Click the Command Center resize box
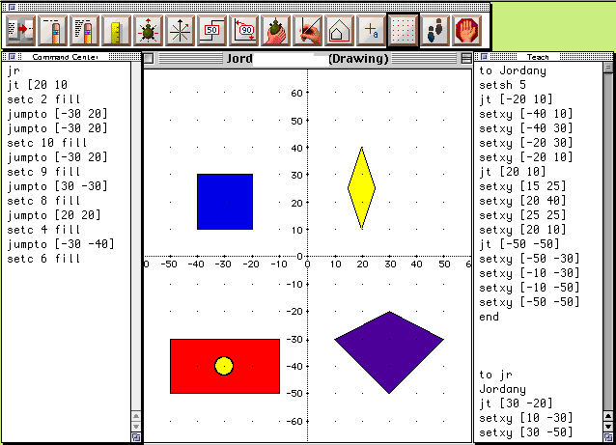616x445 pixels. (x=136, y=436)
